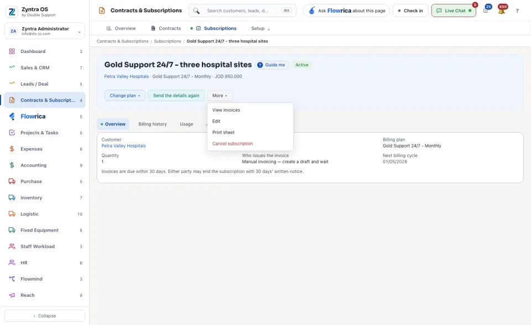
Task: Click the Check in button
Action: 410,11
